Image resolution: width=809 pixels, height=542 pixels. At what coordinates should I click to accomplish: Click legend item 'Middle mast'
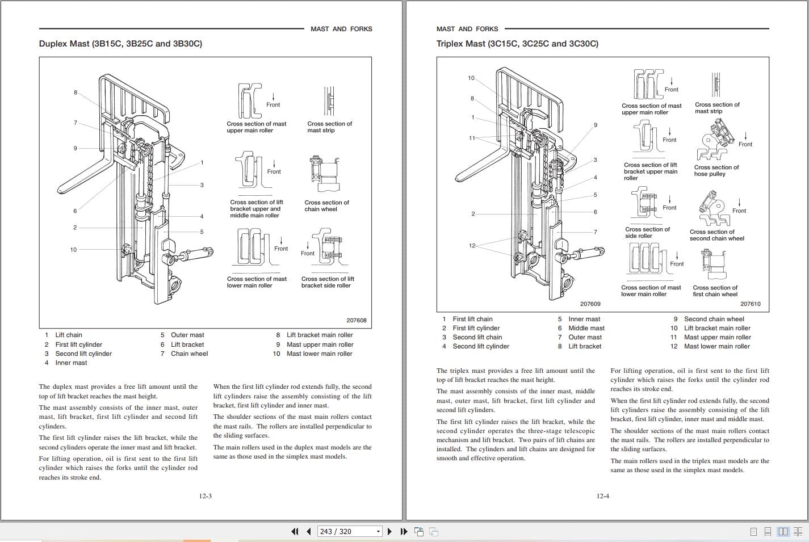[x=586, y=328]
